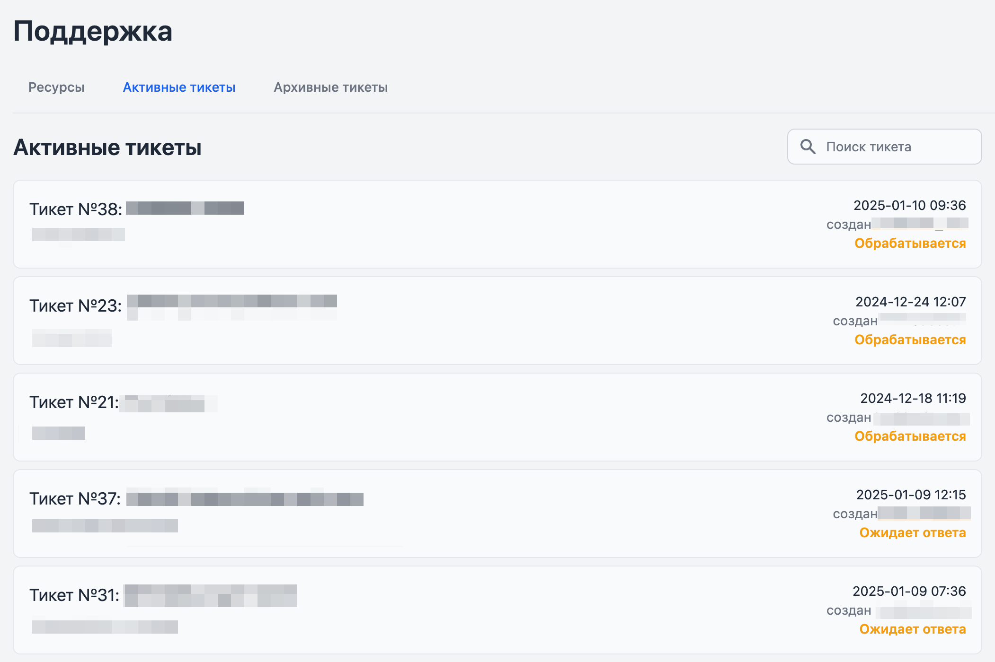Click Обрабатывается status of ticket 21
This screenshot has width=995, height=662.
(x=910, y=436)
